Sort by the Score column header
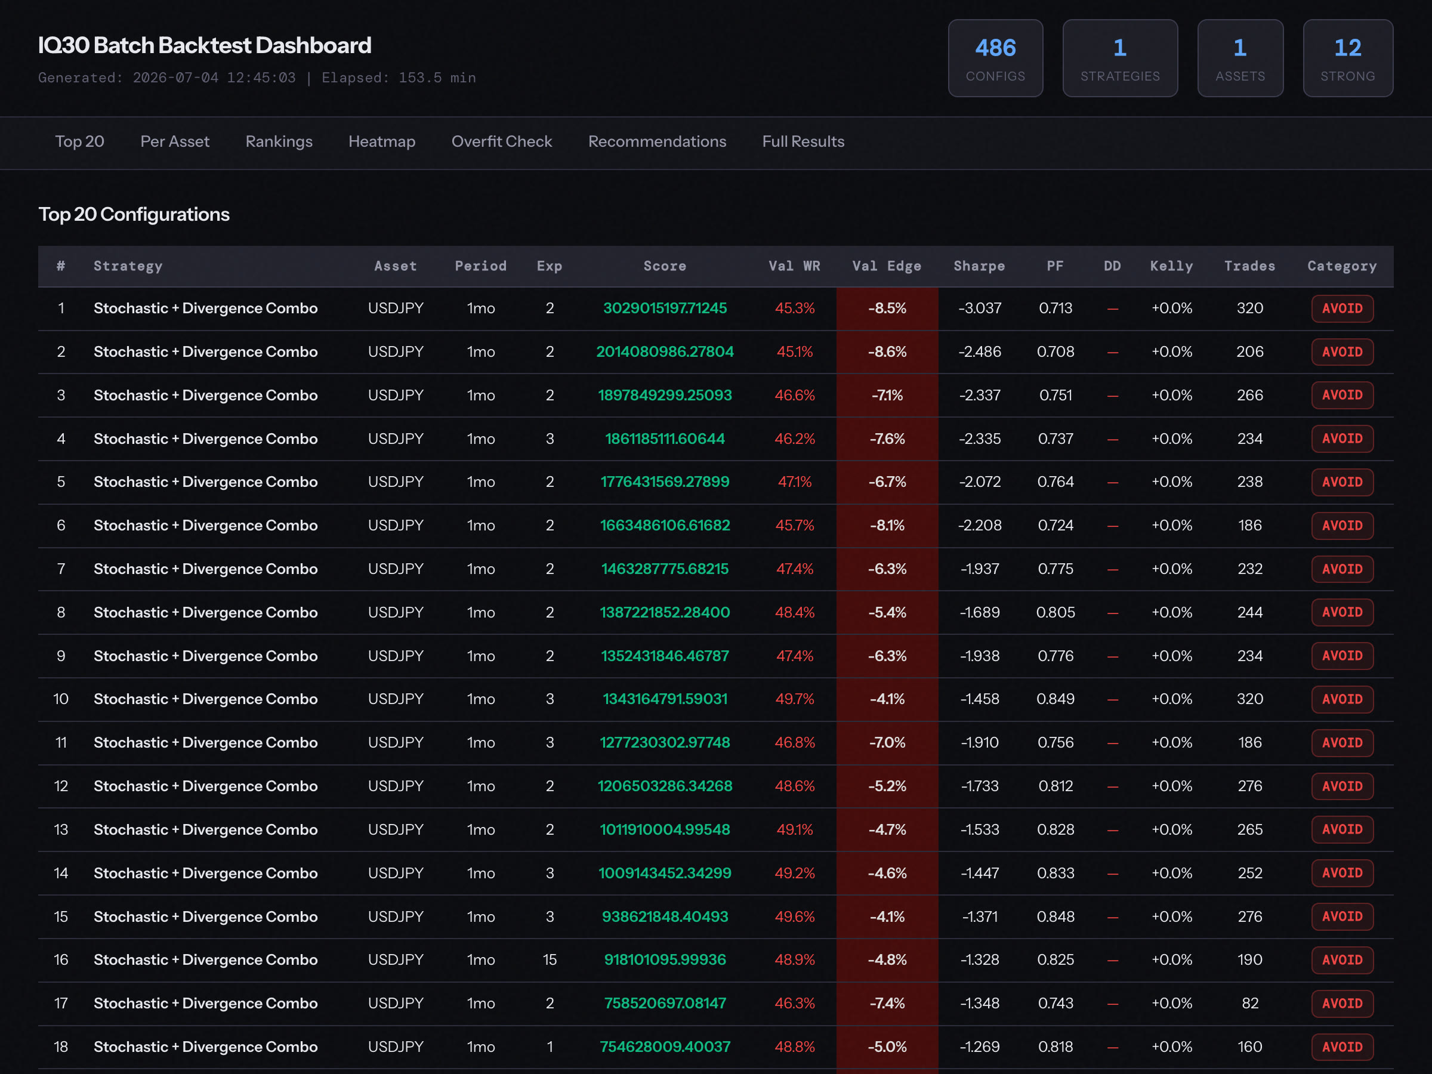 click(x=665, y=266)
